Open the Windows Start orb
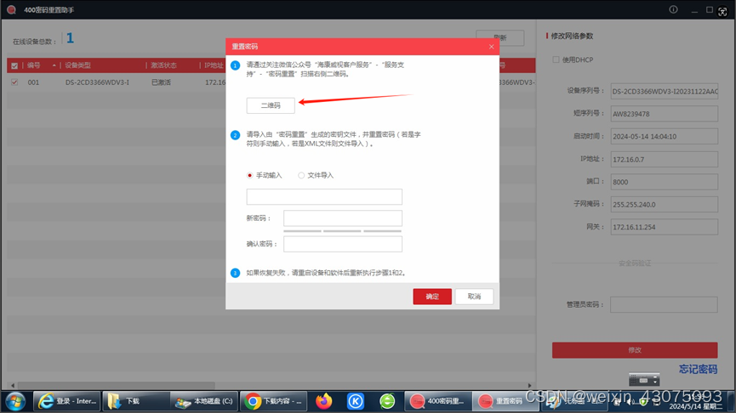 click(x=15, y=401)
